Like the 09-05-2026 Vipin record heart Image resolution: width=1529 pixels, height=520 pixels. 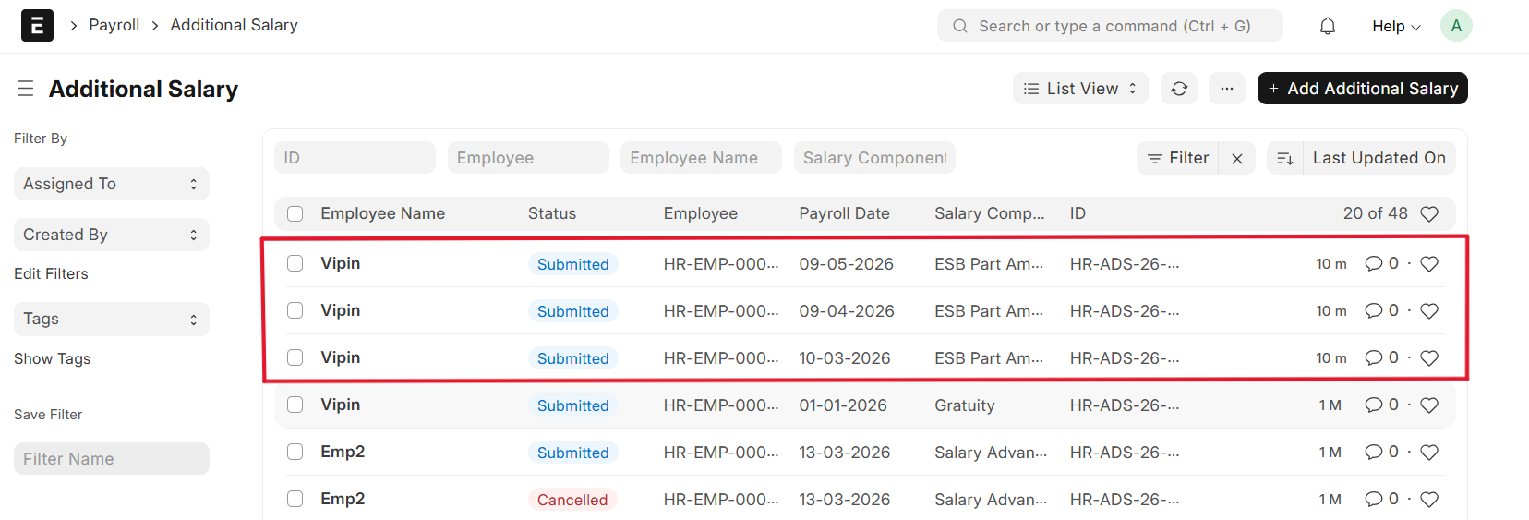point(1428,264)
